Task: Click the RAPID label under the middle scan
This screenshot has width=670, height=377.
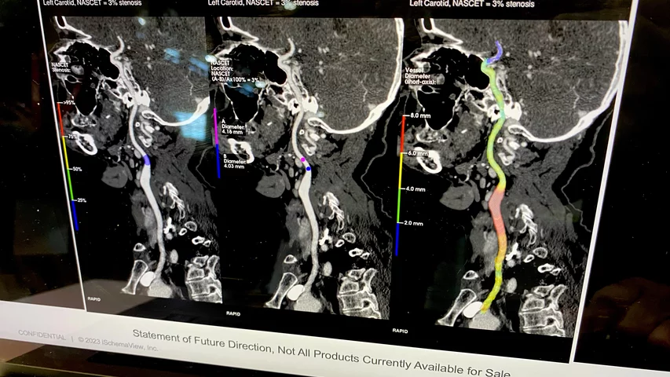Action: pyautogui.click(x=233, y=313)
